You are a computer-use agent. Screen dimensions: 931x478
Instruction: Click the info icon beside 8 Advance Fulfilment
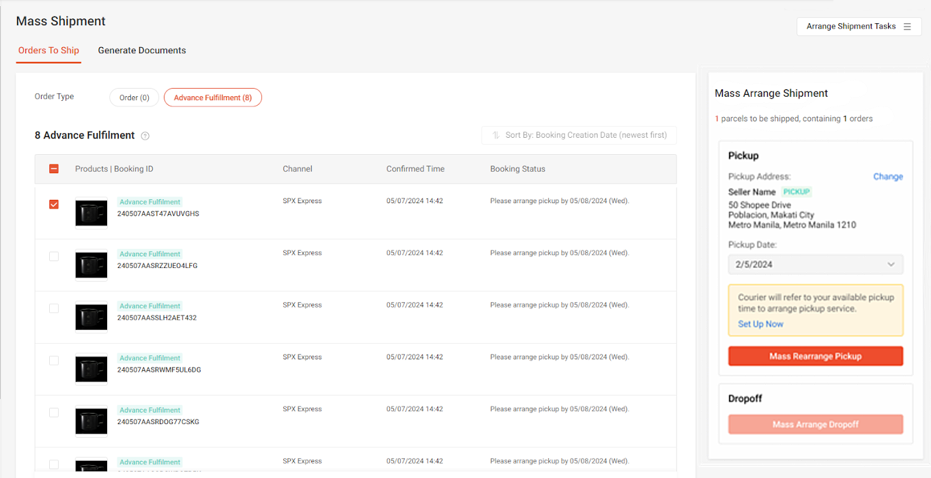(x=145, y=136)
